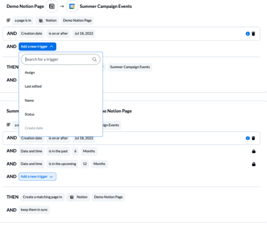Pick Name from the trigger list
Viewport: 267px width, 225px height.
click(x=29, y=101)
